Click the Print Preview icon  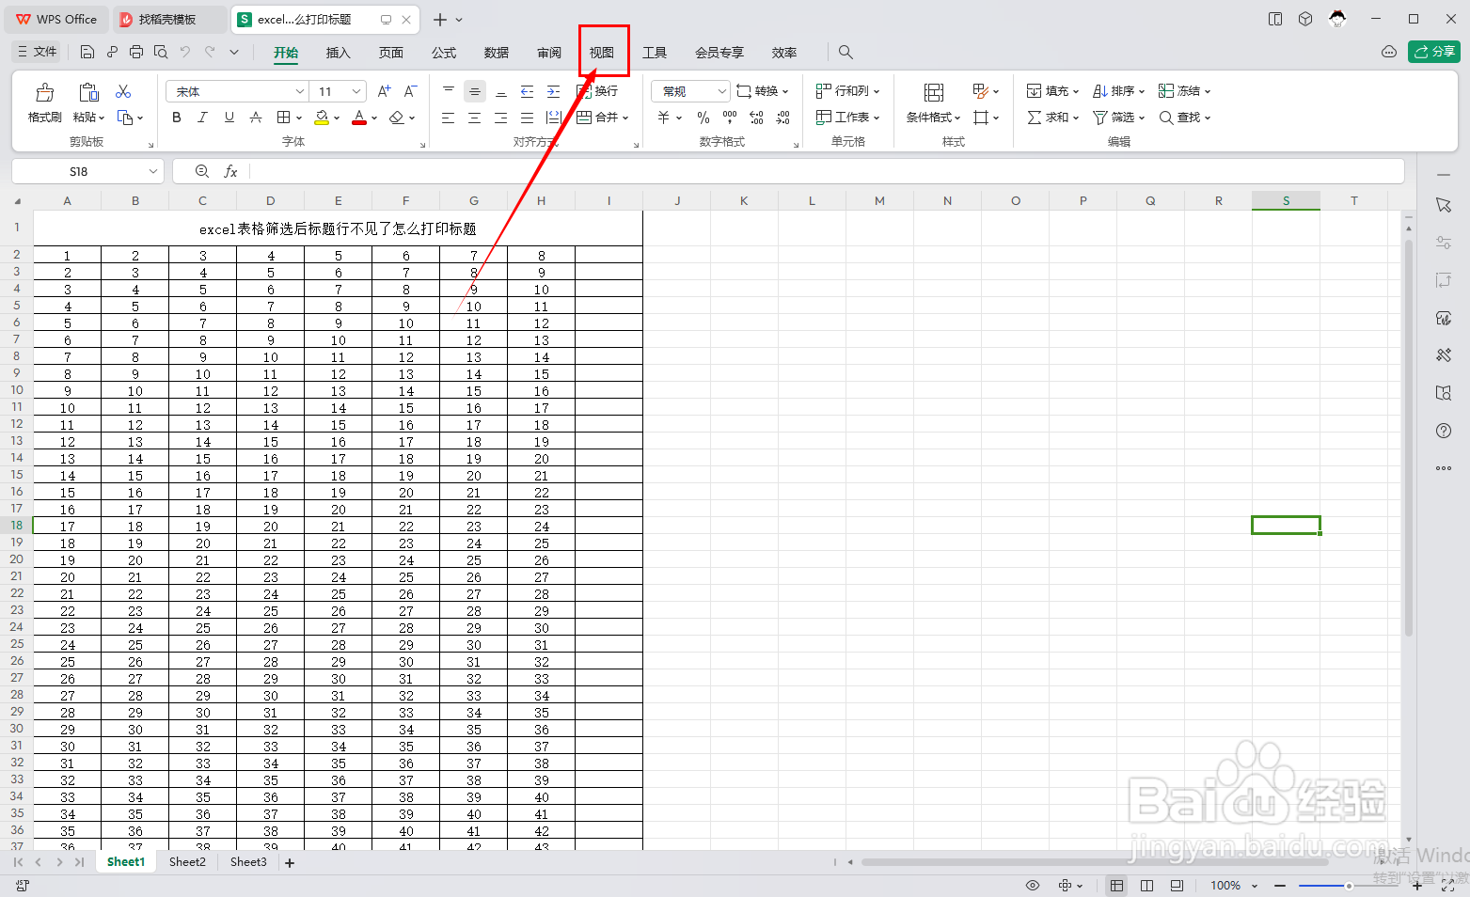tap(161, 52)
